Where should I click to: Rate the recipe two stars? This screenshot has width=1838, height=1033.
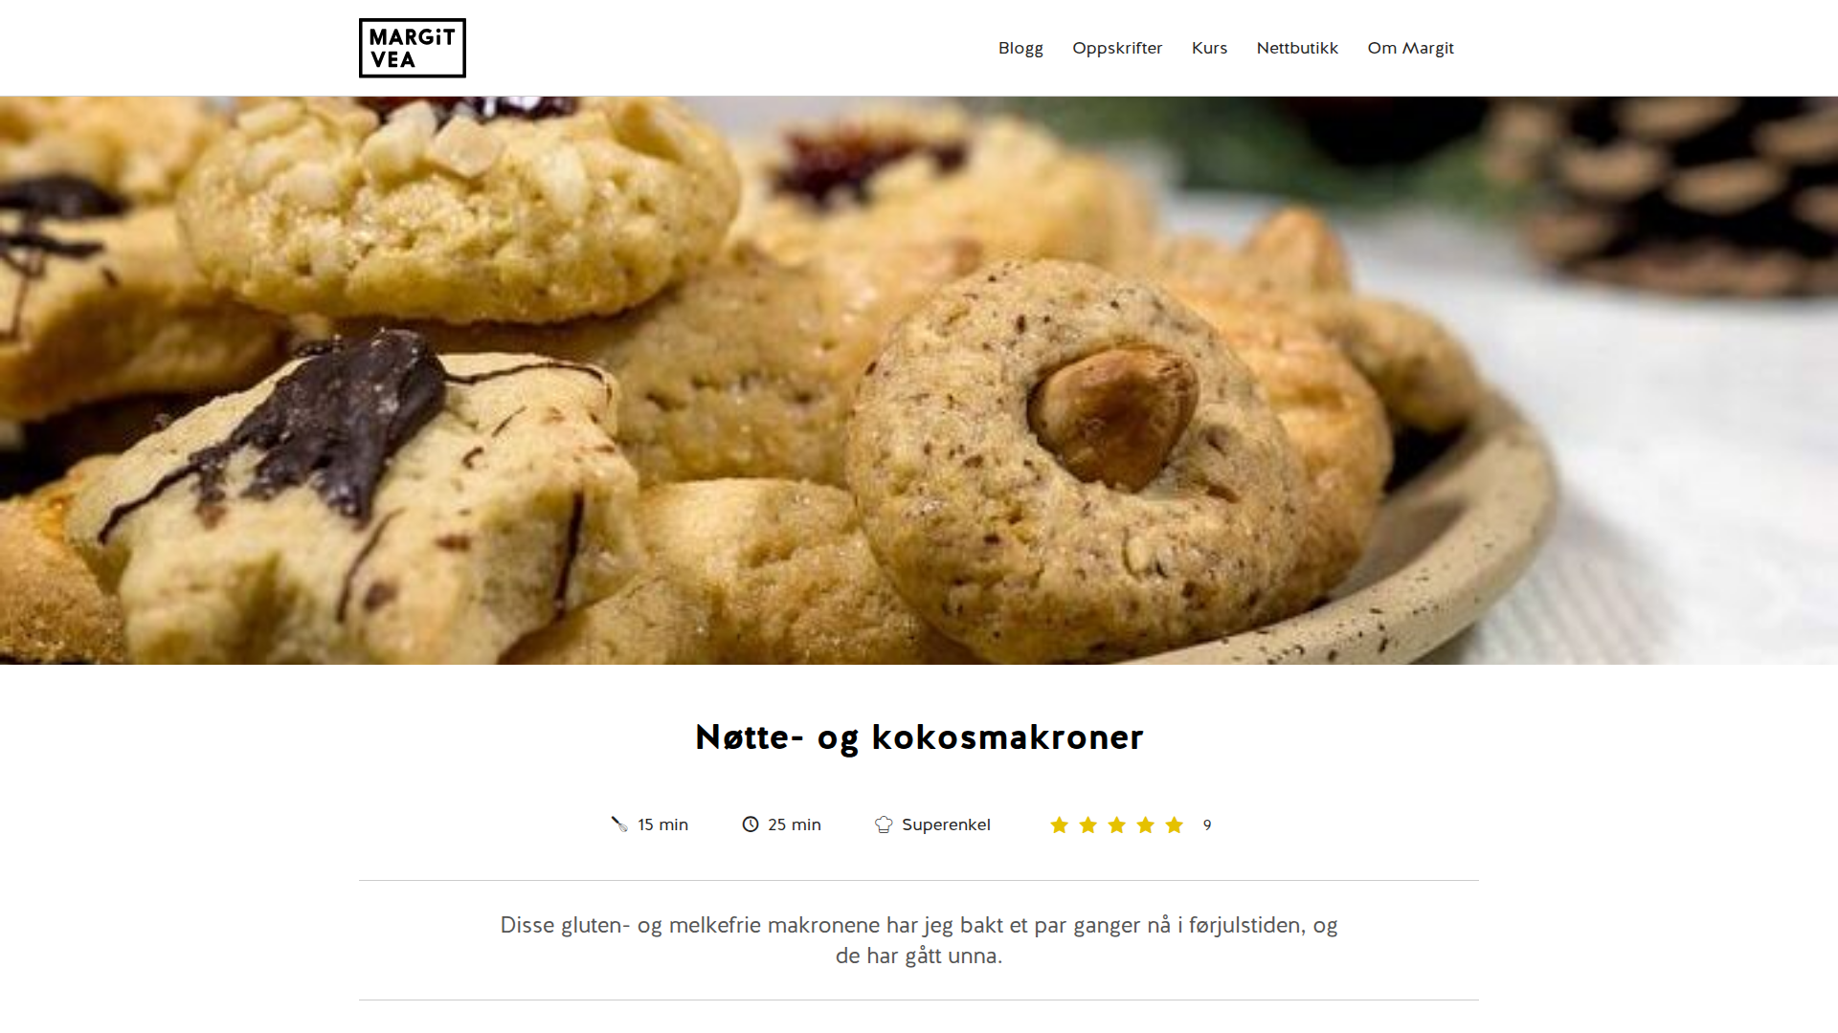coord(1087,824)
